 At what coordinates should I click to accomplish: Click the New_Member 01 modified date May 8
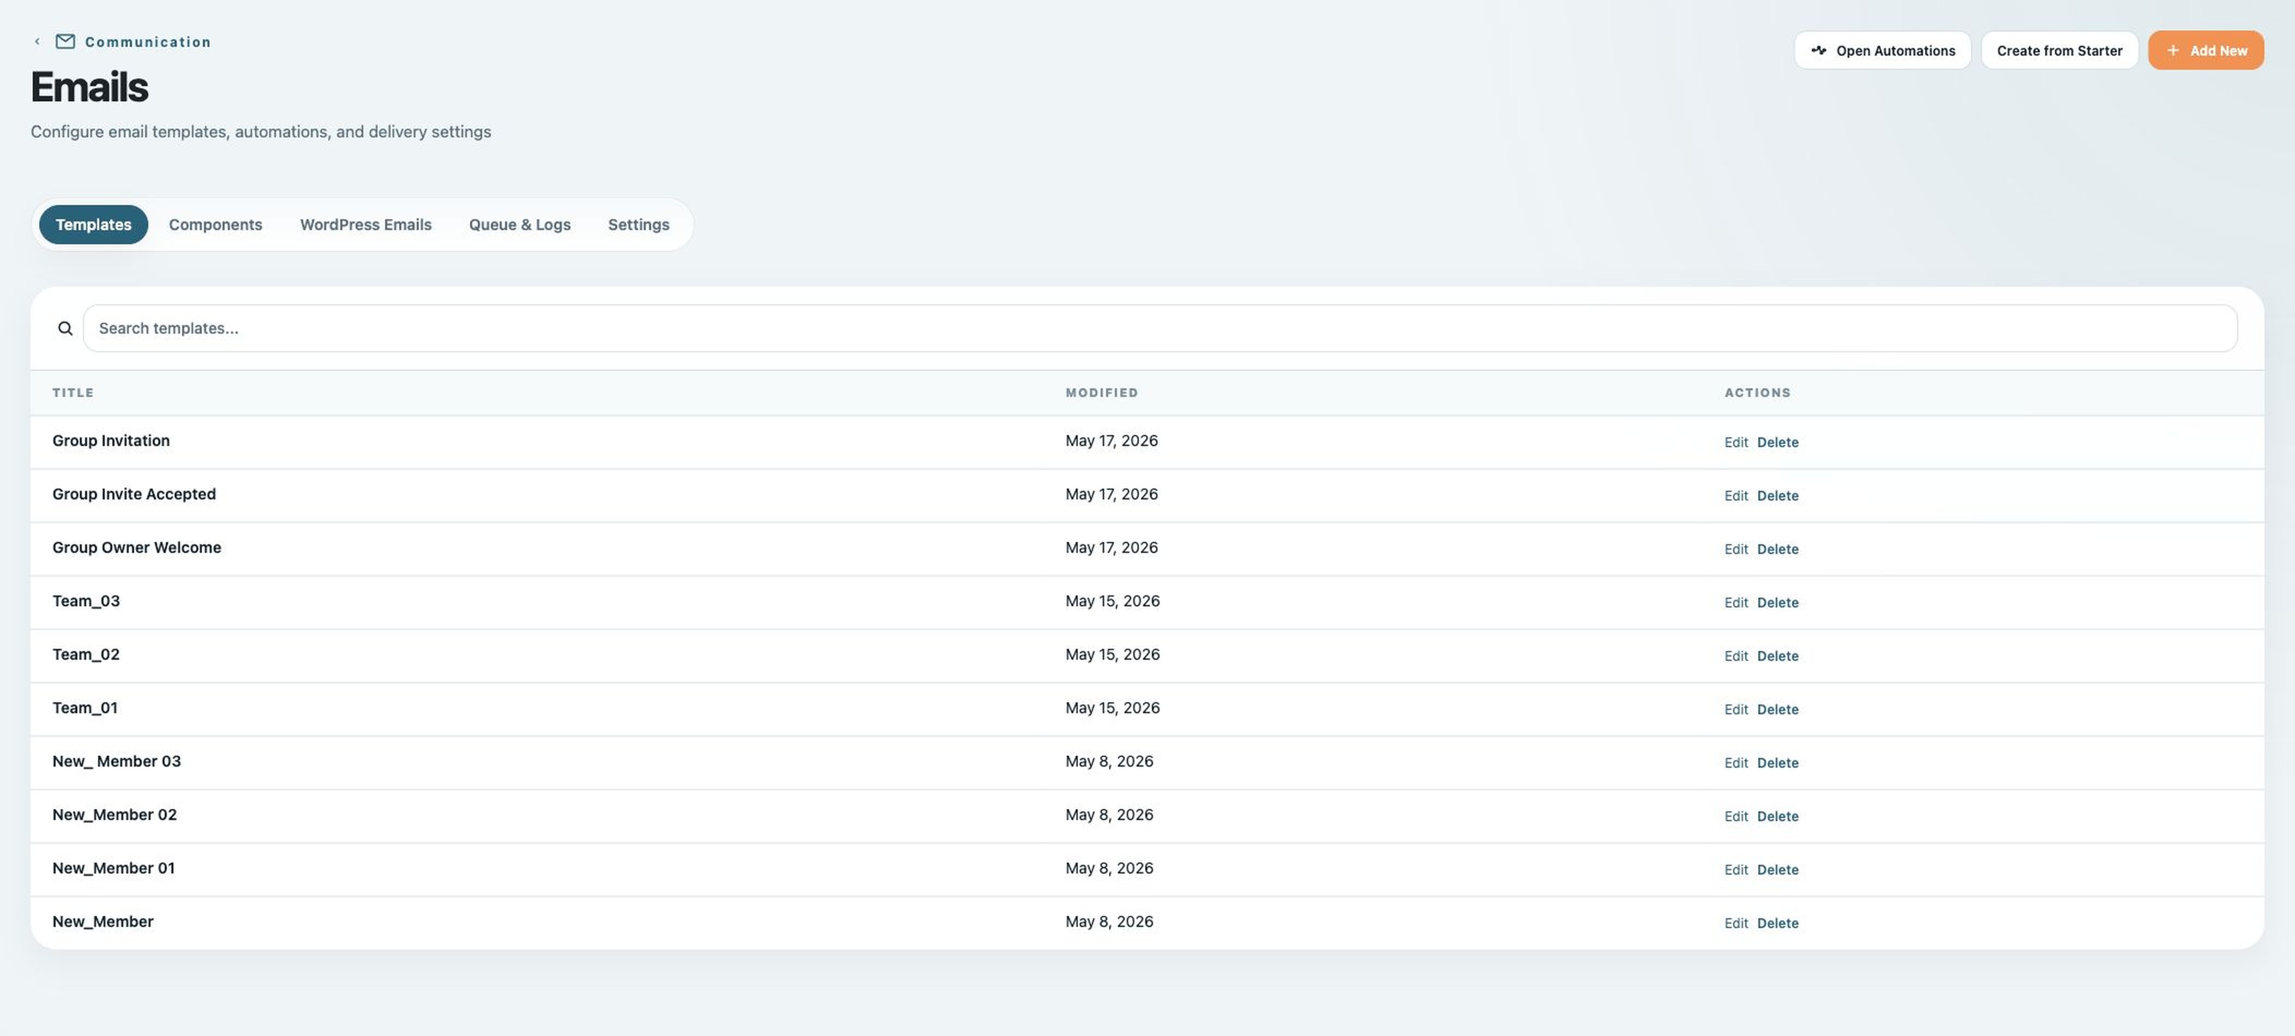click(x=1109, y=869)
